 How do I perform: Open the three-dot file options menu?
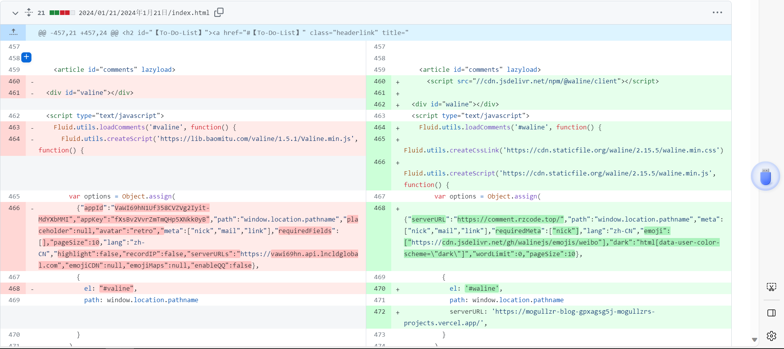pyautogui.click(x=717, y=13)
